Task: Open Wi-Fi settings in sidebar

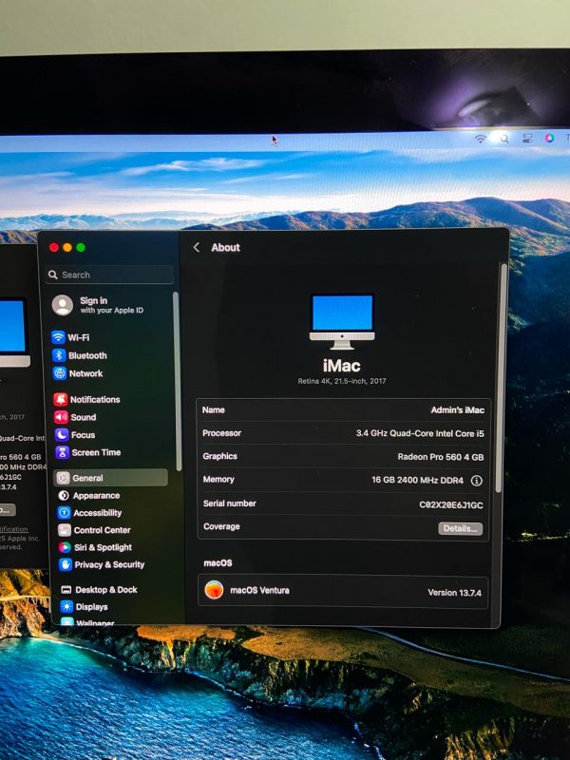Action: click(78, 337)
